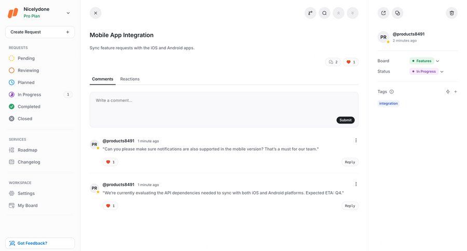
Task: Close the Mobile App Integration request
Action: pos(95,13)
